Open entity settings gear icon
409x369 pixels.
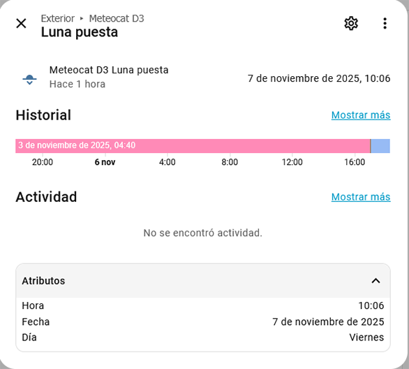coord(351,24)
